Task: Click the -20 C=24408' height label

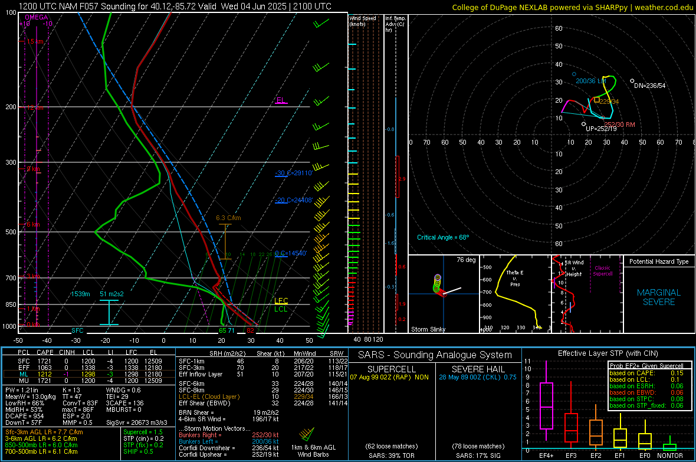Action: [294, 200]
